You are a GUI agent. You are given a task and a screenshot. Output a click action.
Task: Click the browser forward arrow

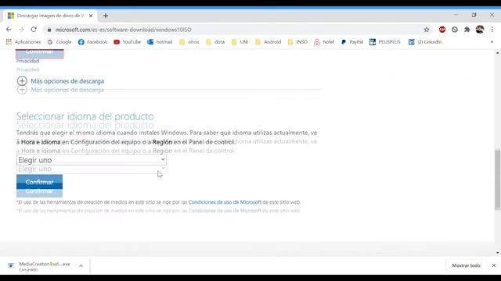tap(21, 30)
